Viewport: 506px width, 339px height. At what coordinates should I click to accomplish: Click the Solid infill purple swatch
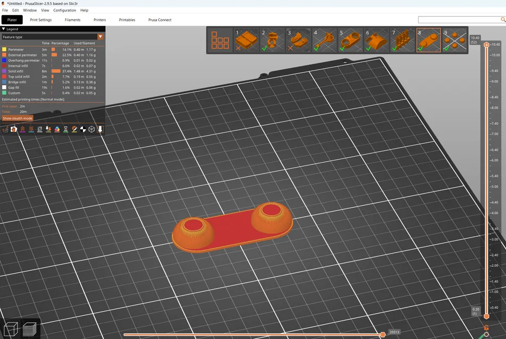coord(4,71)
